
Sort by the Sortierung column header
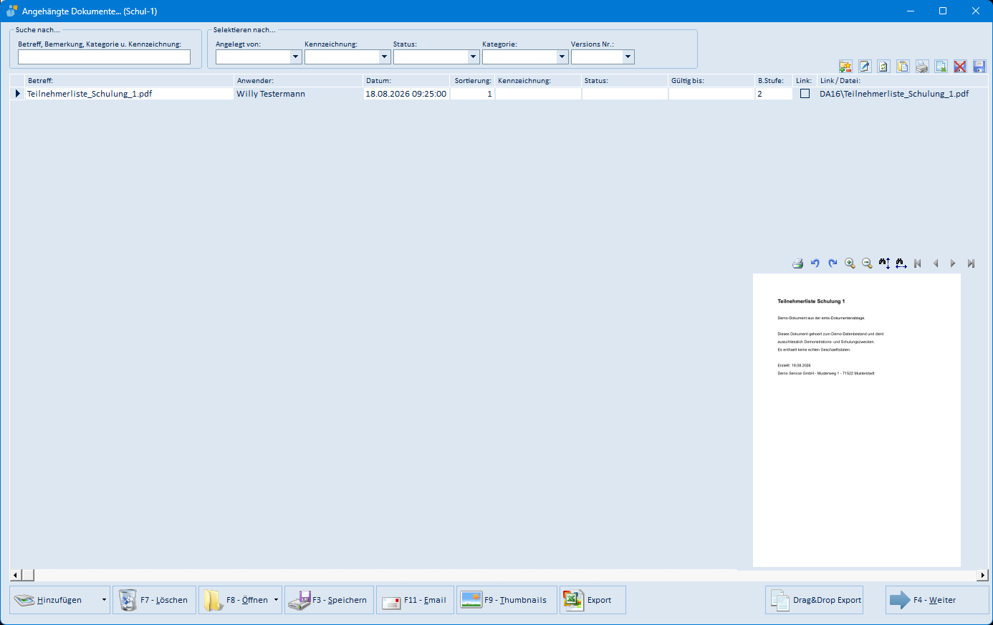click(472, 81)
